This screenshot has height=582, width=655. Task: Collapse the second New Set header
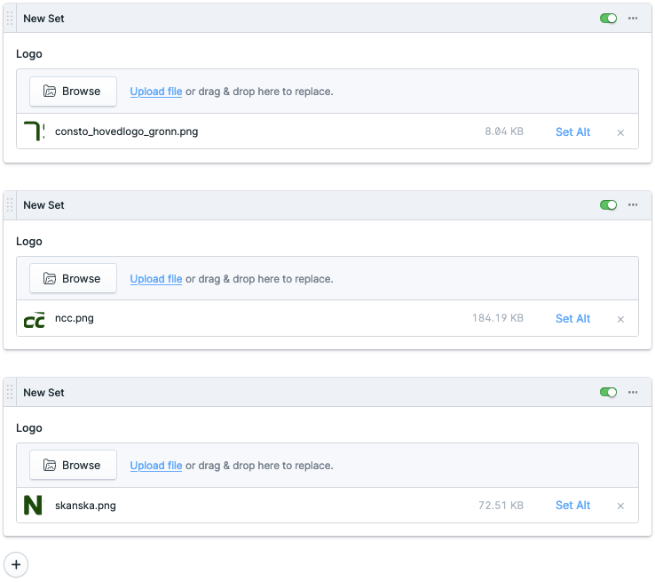click(x=266, y=205)
